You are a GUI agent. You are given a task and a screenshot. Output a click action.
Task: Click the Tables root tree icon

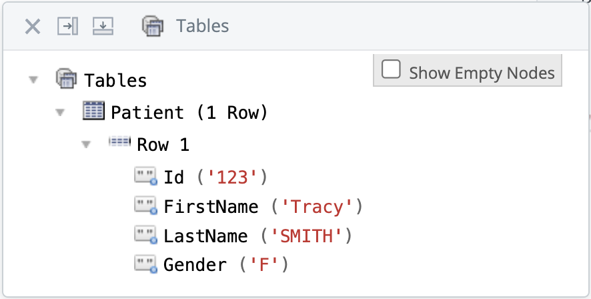tap(67, 80)
